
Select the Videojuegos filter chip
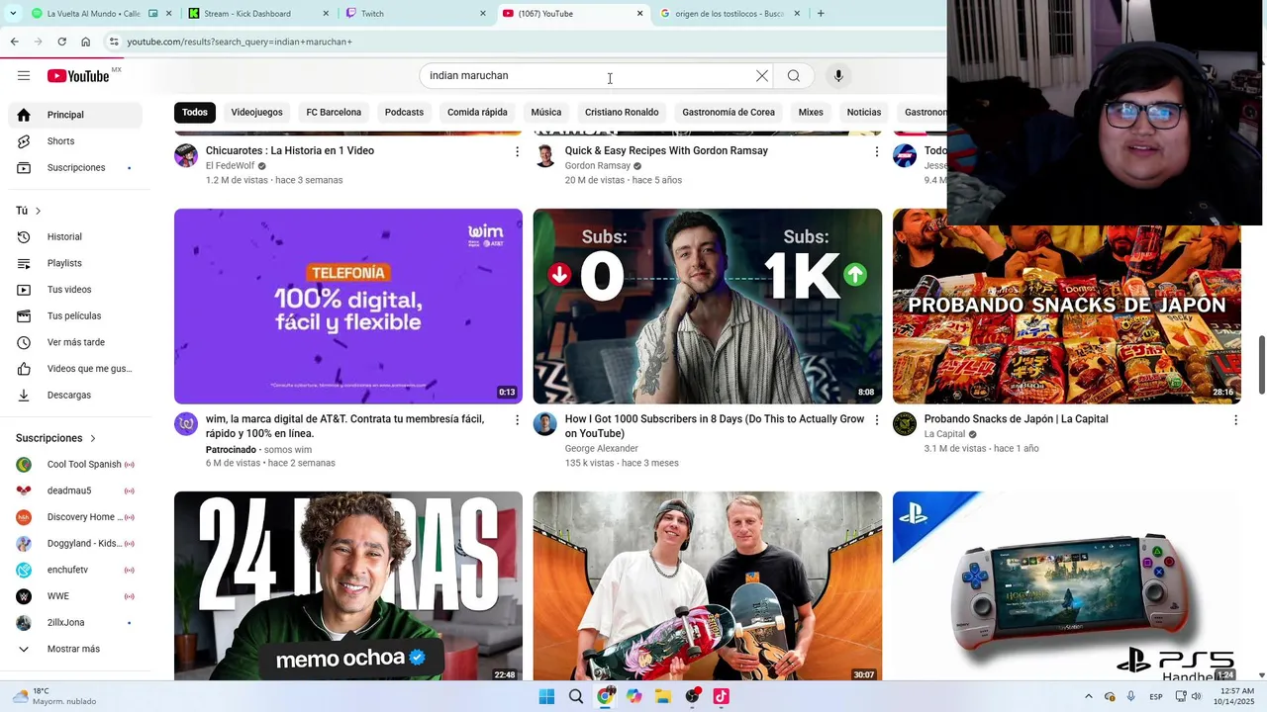[x=256, y=112]
